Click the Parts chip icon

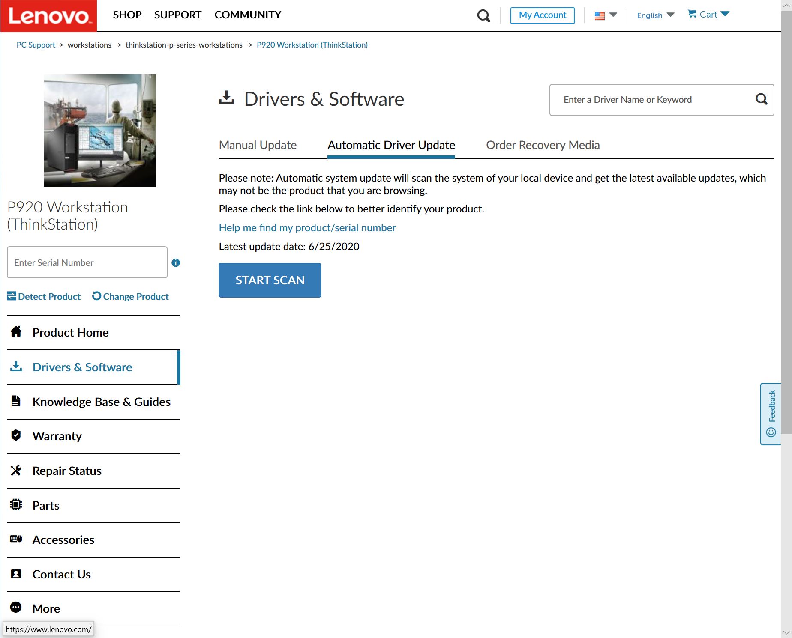pyautogui.click(x=16, y=505)
